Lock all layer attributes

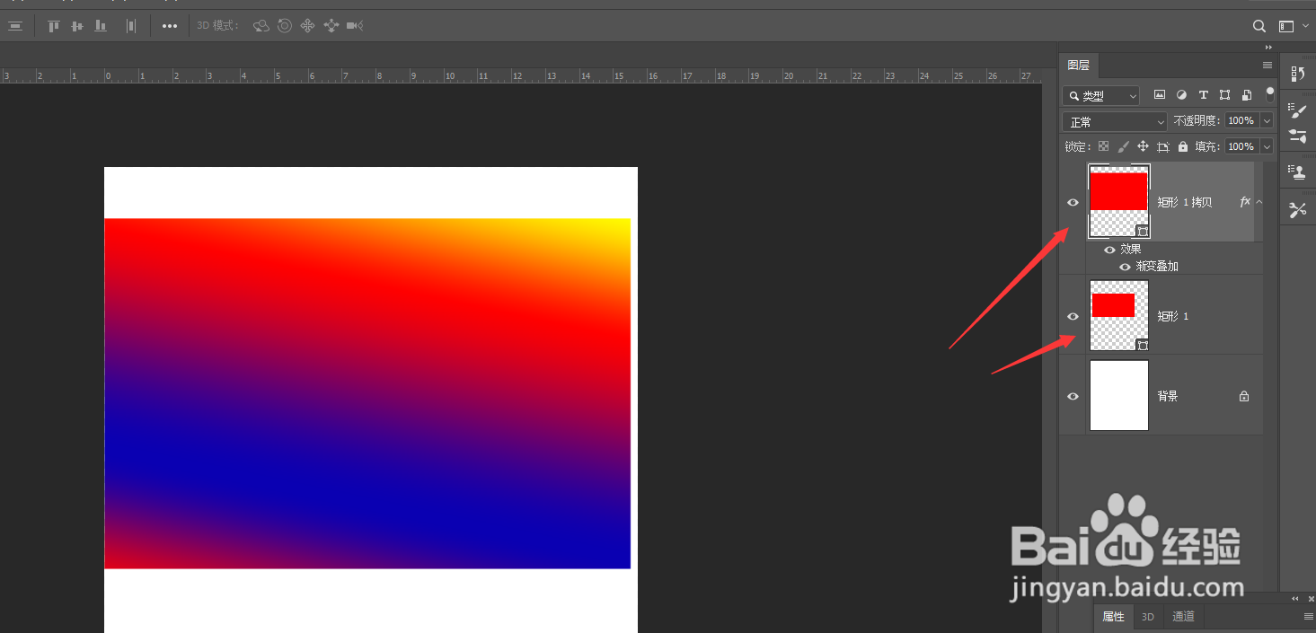click(x=1182, y=146)
